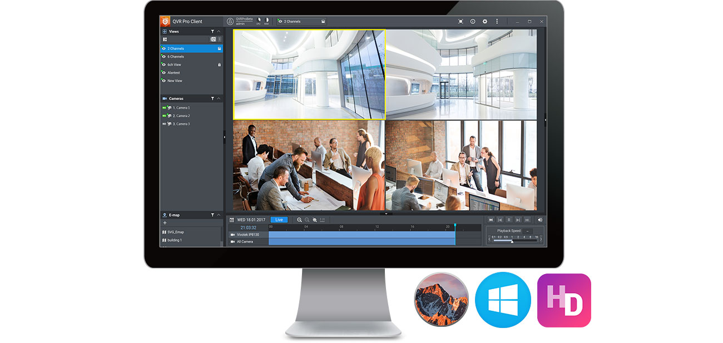This screenshot has width=723, height=343.
Task: Click the Vivotek IP8130 recording bar
Action: 361,235
